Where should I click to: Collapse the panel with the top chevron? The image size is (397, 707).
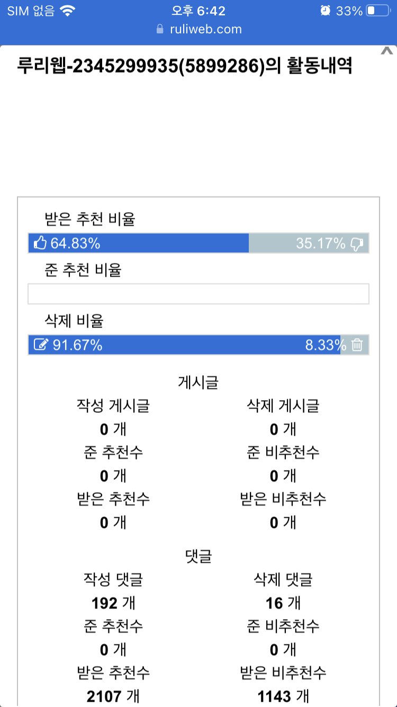387,51
